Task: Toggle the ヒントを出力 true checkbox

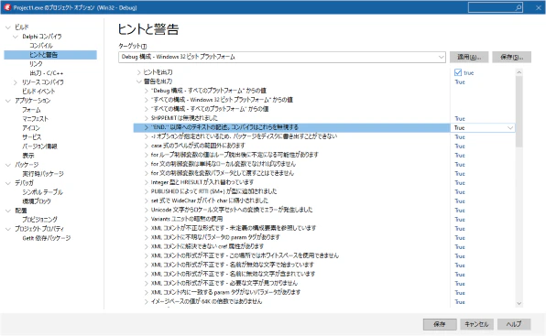Action: [458, 72]
